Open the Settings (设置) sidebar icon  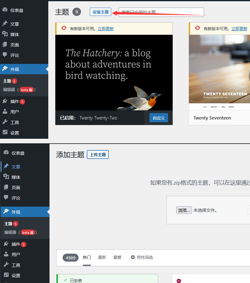(x=5, y=133)
